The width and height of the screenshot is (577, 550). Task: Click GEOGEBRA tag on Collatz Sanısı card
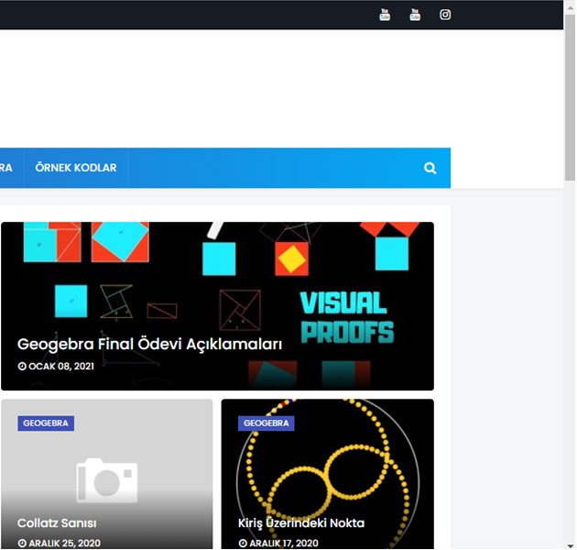click(x=46, y=423)
